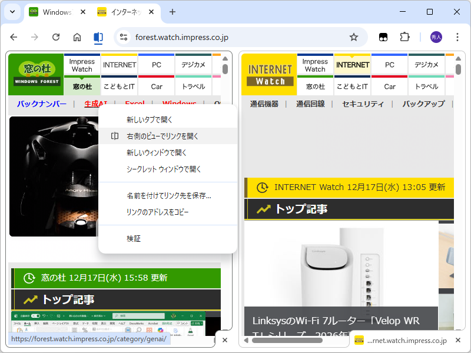Reload the current page
The image size is (471, 353).
click(56, 36)
